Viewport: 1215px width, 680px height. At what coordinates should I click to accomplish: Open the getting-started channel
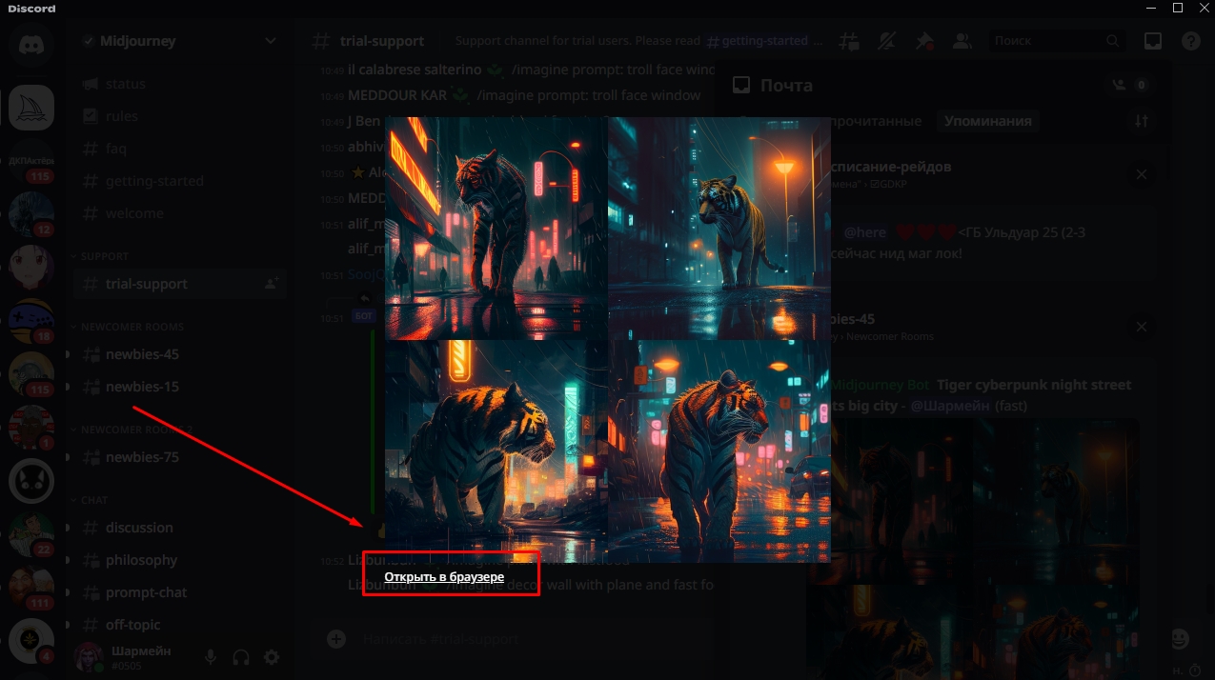point(180,181)
